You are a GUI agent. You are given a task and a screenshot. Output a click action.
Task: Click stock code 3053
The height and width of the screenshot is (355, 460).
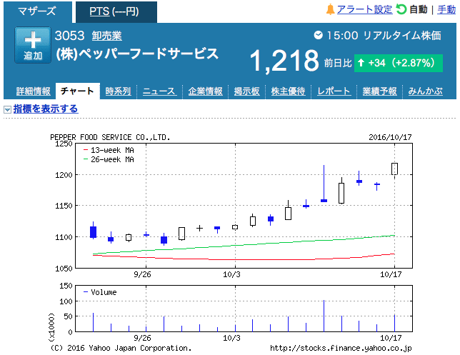(x=69, y=36)
